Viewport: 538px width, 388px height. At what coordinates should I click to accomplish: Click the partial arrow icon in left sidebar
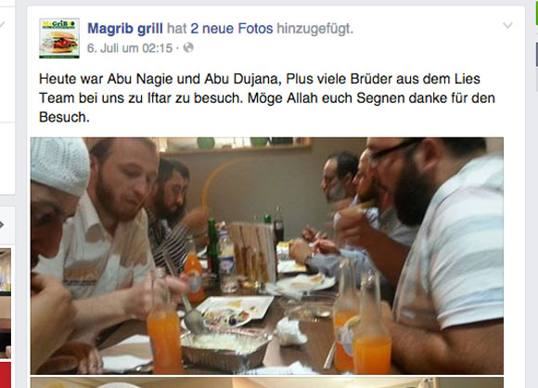pos(2,225)
